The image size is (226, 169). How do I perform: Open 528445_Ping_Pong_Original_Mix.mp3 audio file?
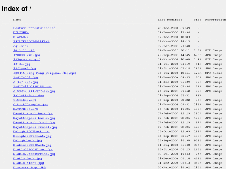(x=45, y=73)
